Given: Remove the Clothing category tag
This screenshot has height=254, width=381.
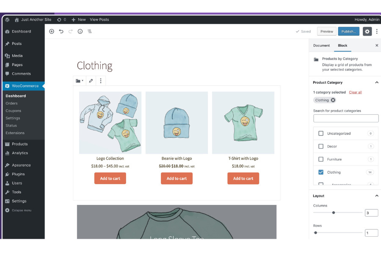Looking at the screenshot, I should click(333, 100).
